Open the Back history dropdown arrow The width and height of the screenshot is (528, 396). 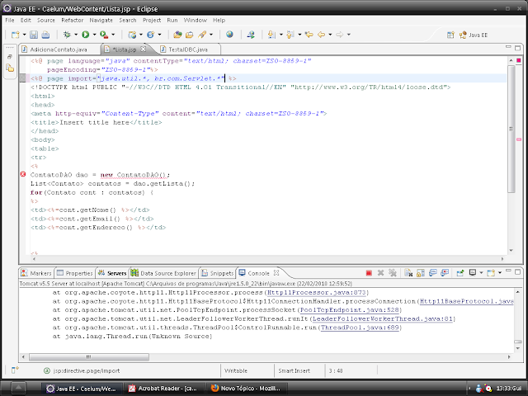pyautogui.click(x=330, y=35)
